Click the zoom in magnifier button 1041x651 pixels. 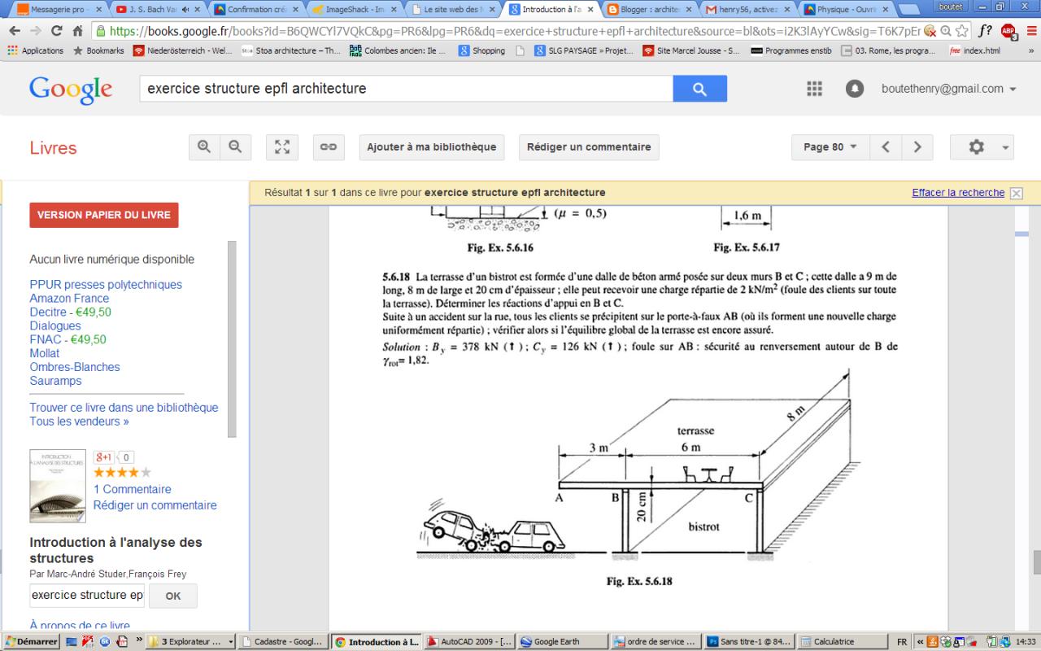(204, 147)
